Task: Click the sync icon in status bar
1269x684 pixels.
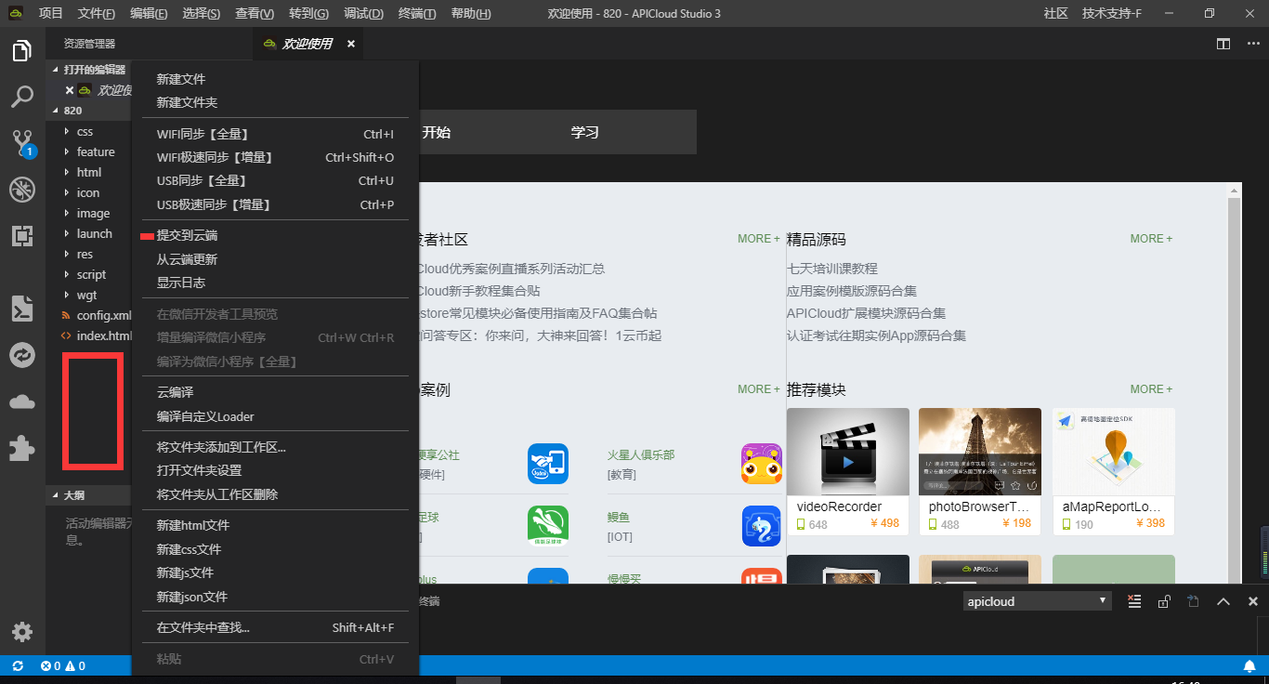Action: 18,665
